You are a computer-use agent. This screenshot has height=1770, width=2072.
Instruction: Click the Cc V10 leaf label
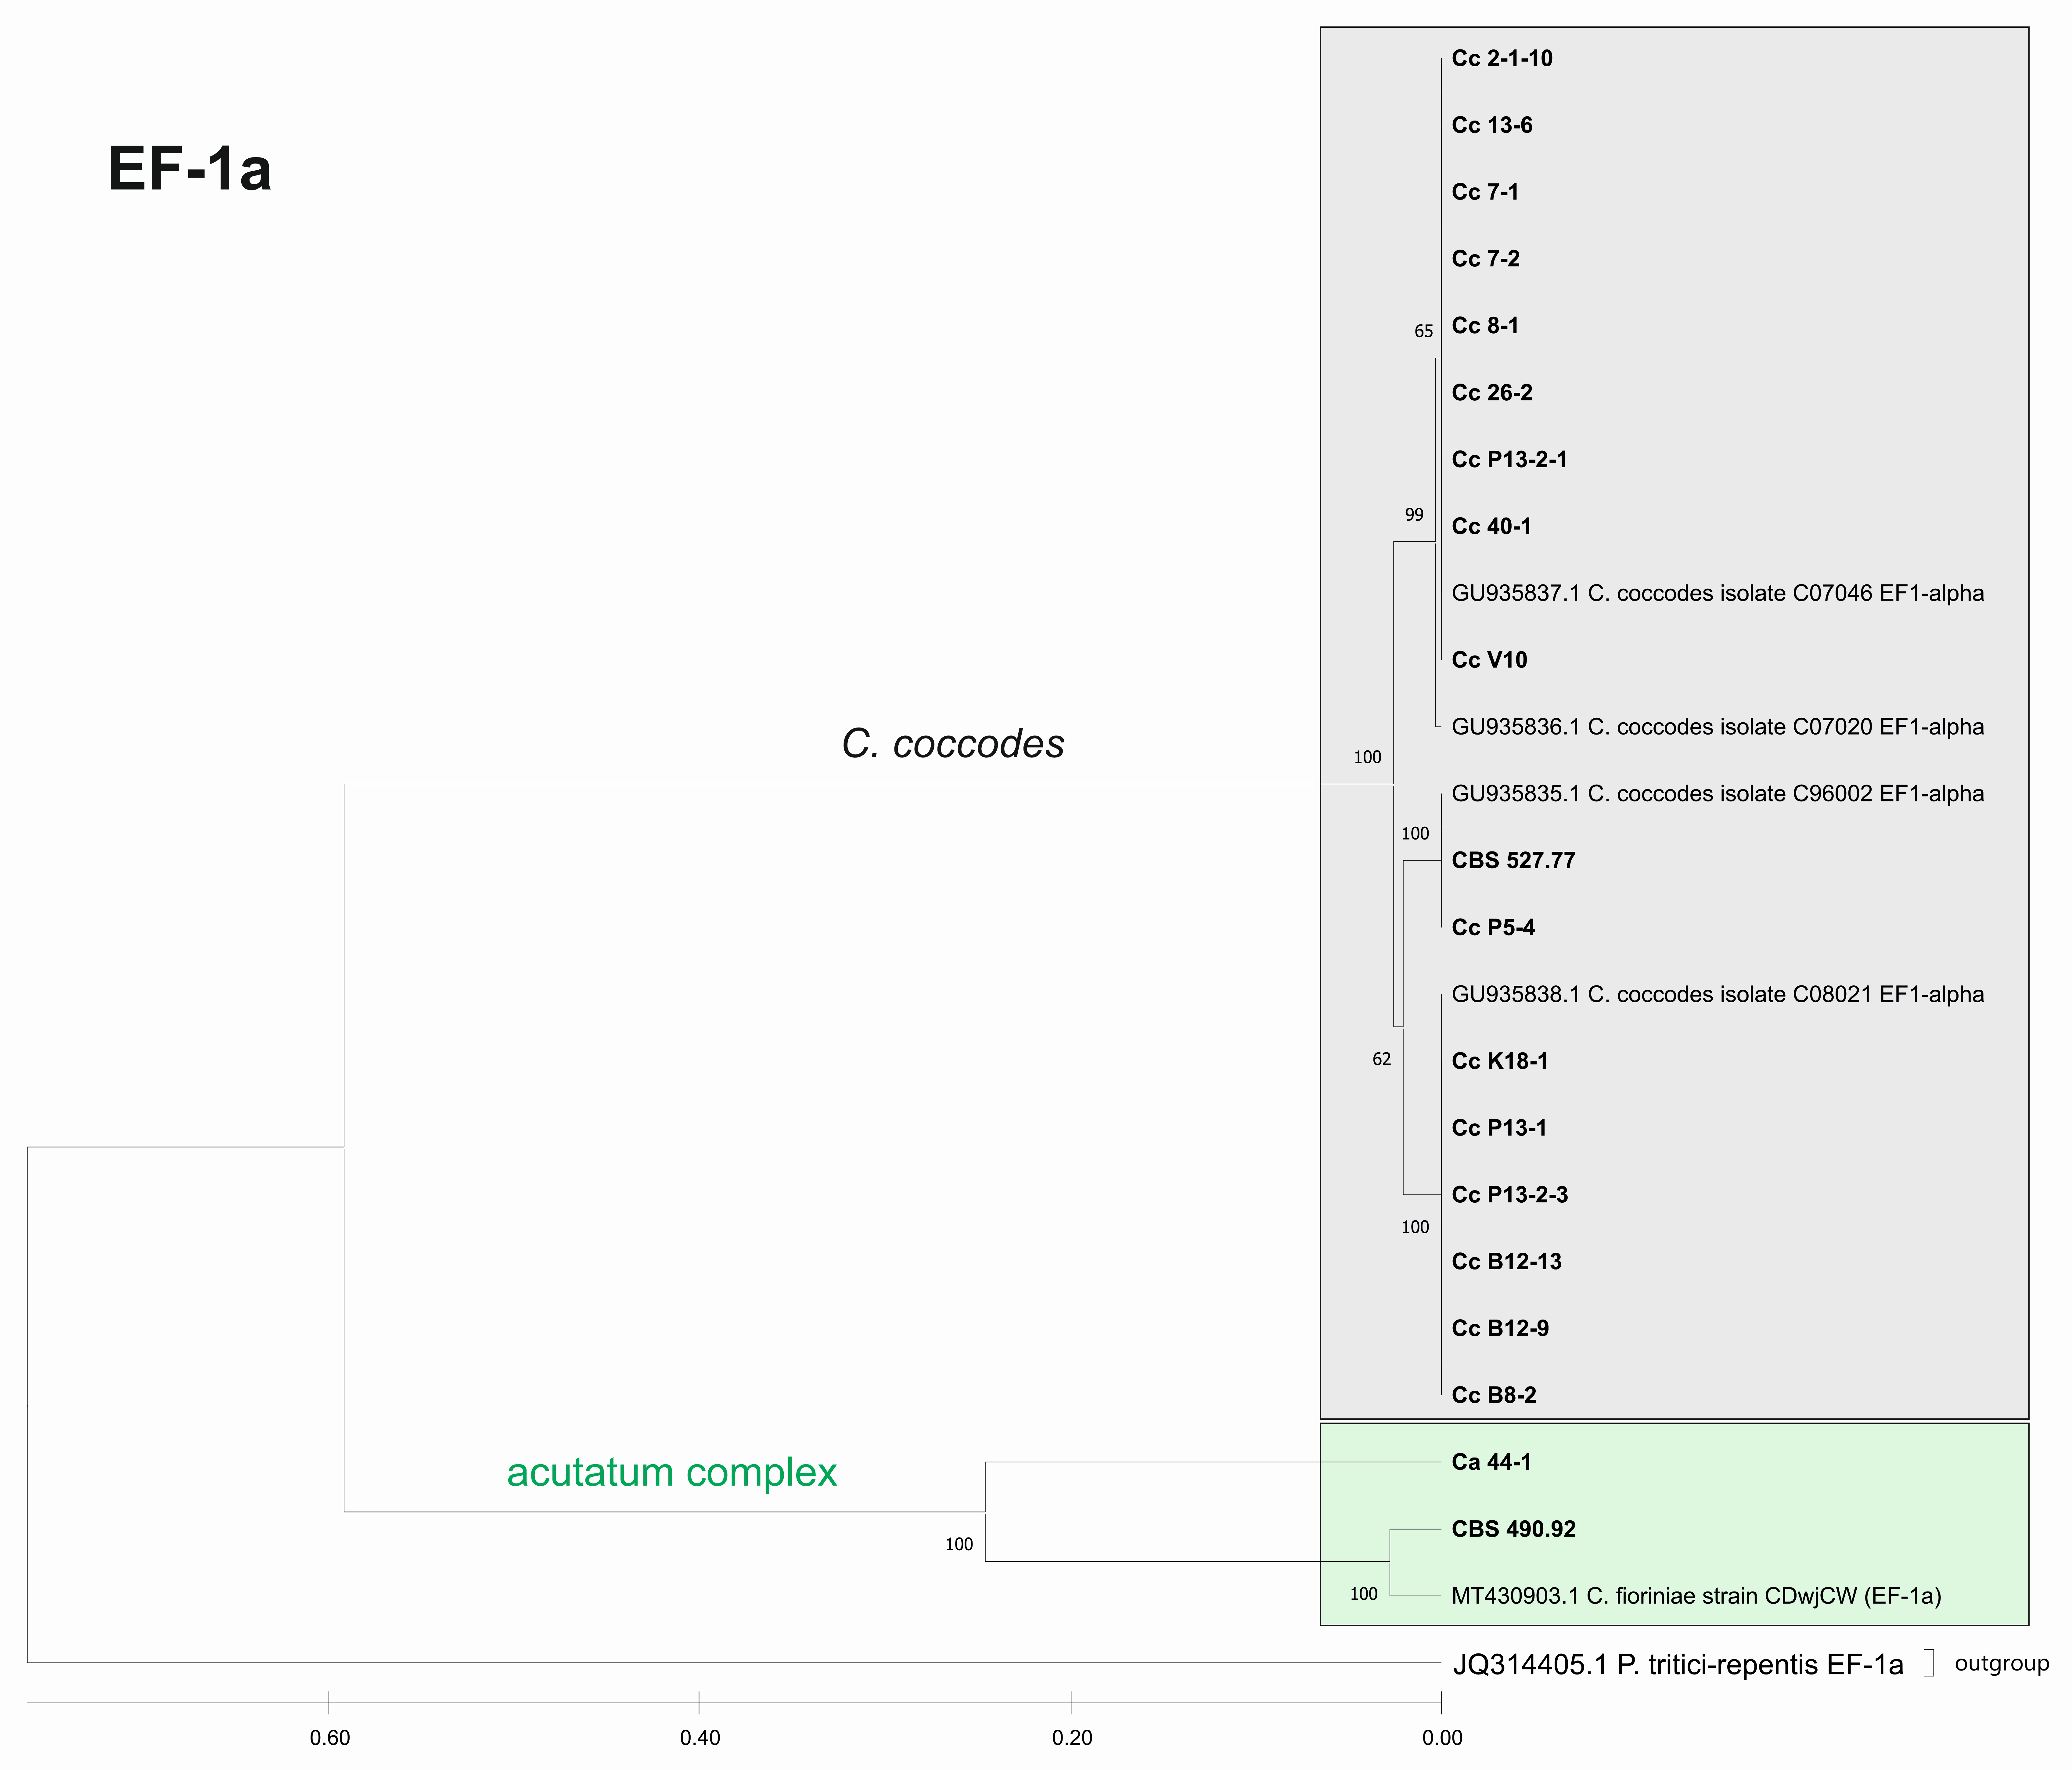coord(1489,660)
